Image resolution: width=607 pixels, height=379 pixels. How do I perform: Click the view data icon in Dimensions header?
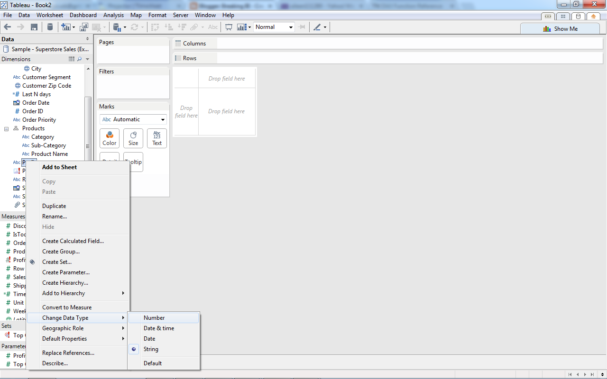tap(72, 59)
